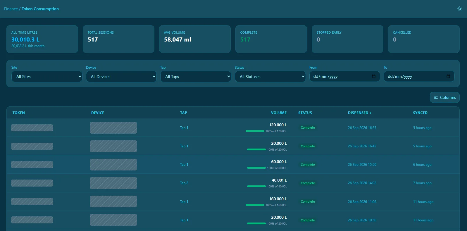Click the Token Consumption breadcrumb
The height and width of the screenshot is (231, 467).
point(40,9)
